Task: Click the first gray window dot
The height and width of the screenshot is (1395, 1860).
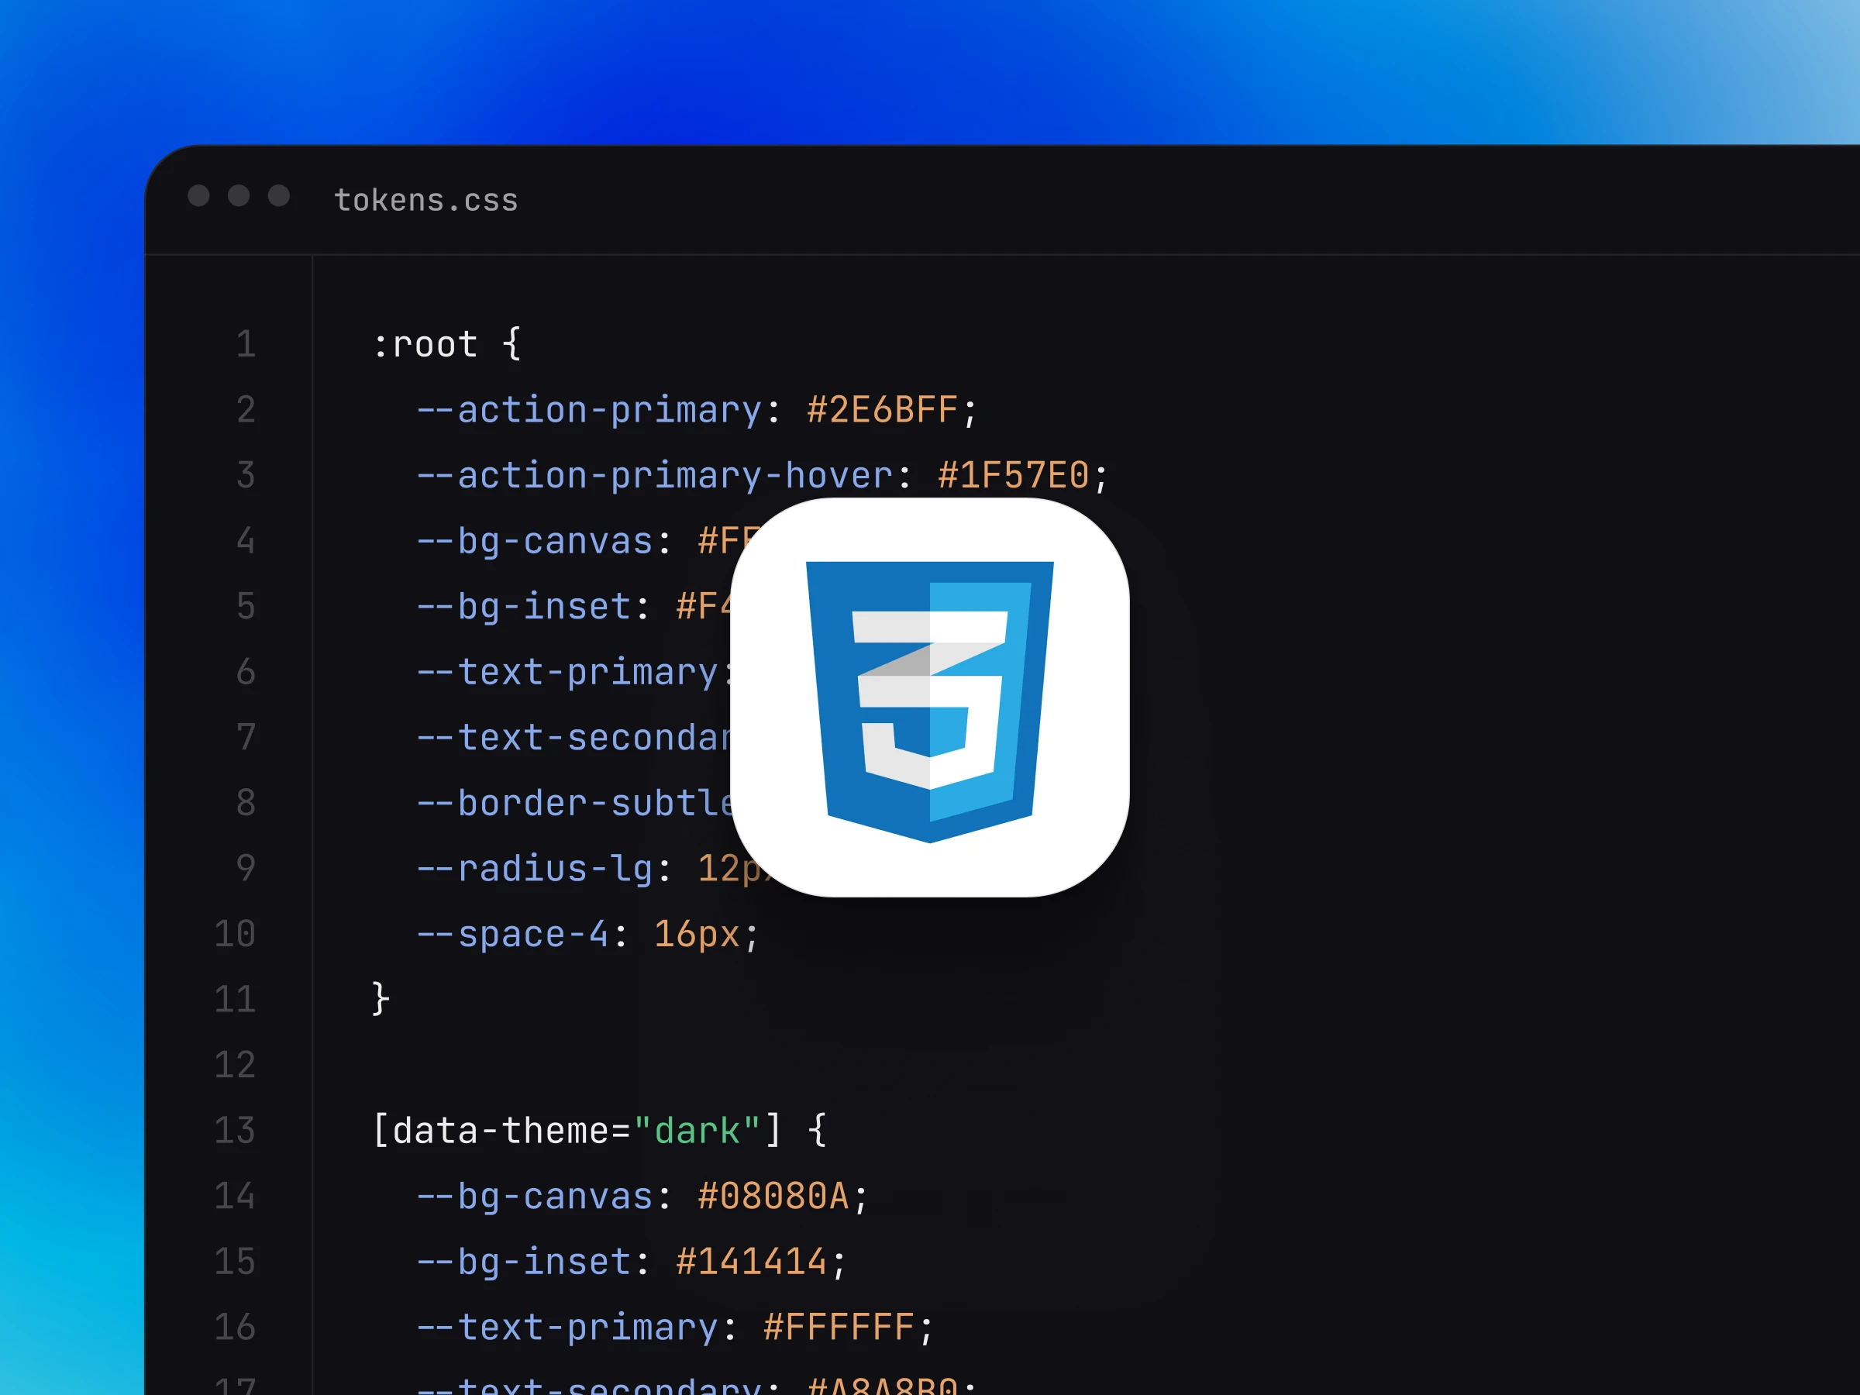Action: 198,196
